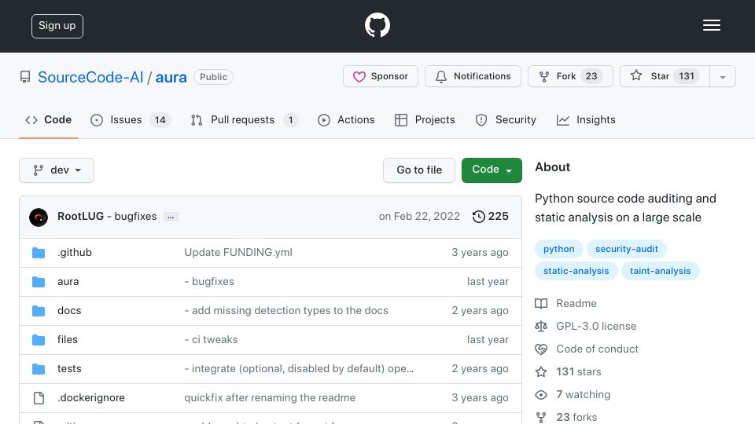Open the Update FUNDING.yml commit
Viewport: 755px width, 424px height.
[238, 252]
